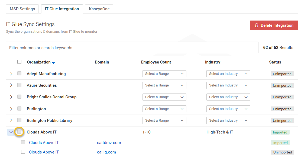Check the cailiq.com domain checkbox

click(23, 152)
